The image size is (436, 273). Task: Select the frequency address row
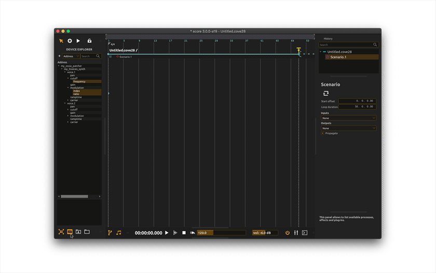point(87,81)
